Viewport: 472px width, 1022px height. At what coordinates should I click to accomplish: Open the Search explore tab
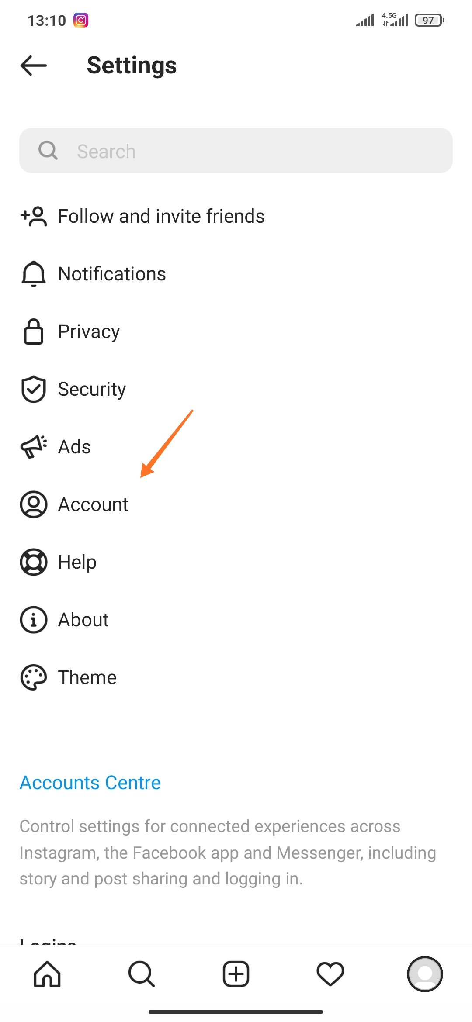point(142,974)
